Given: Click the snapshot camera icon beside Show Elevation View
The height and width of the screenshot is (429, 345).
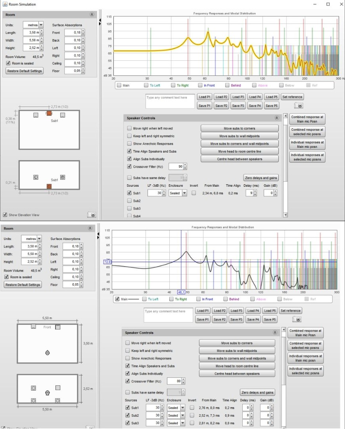Looking at the screenshot, I should click(x=92, y=214).
